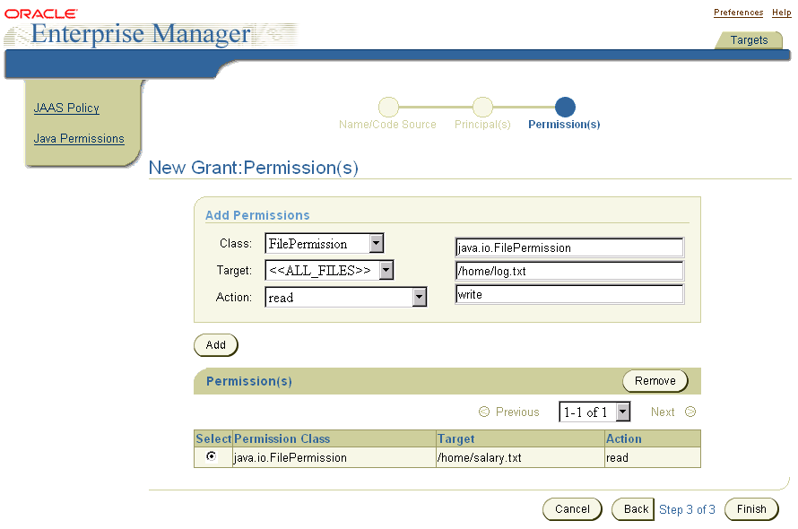Click the Finish button
Image resolution: width=798 pixels, height=529 pixels.
pyautogui.click(x=751, y=509)
